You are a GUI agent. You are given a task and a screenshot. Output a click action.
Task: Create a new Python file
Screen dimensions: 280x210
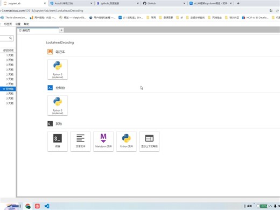[x=127, y=141]
